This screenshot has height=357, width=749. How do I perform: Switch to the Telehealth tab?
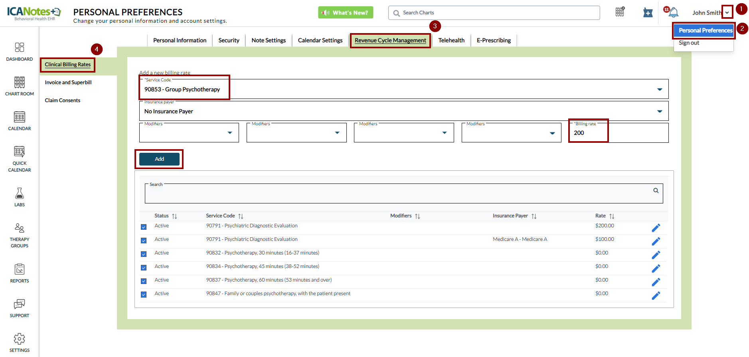[x=451, y=40]
